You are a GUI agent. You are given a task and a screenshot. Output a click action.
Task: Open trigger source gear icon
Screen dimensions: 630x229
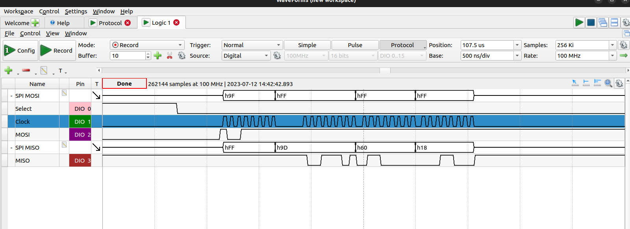coord(277,56)
